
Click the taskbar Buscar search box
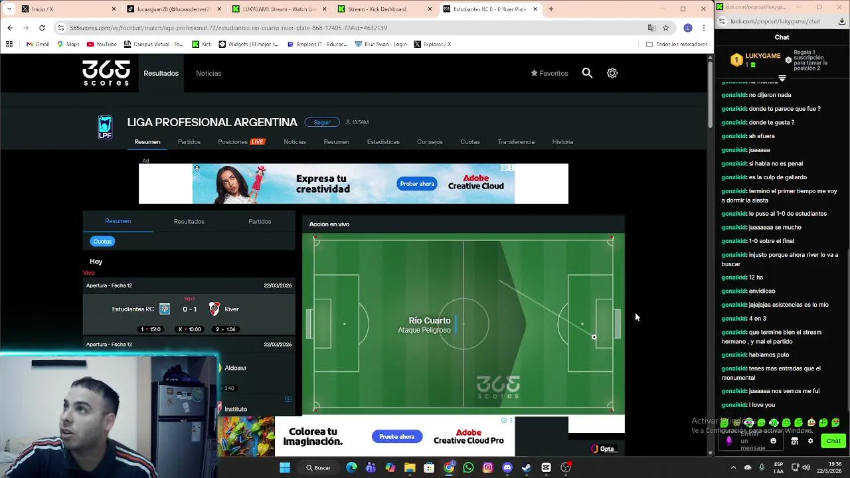318,467
